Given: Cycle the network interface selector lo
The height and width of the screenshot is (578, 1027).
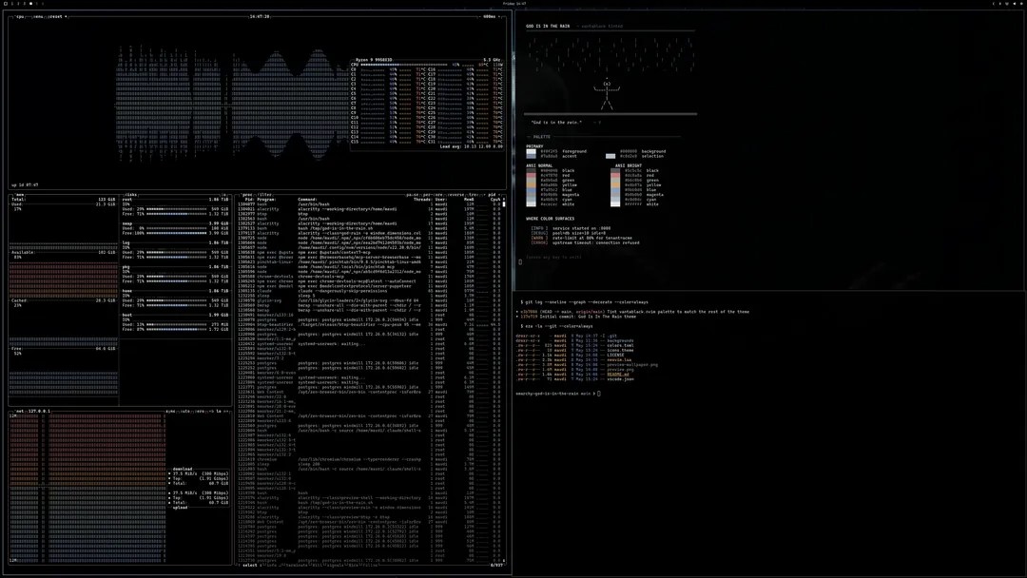Looking at the screenshot, I should coord(219,411).
